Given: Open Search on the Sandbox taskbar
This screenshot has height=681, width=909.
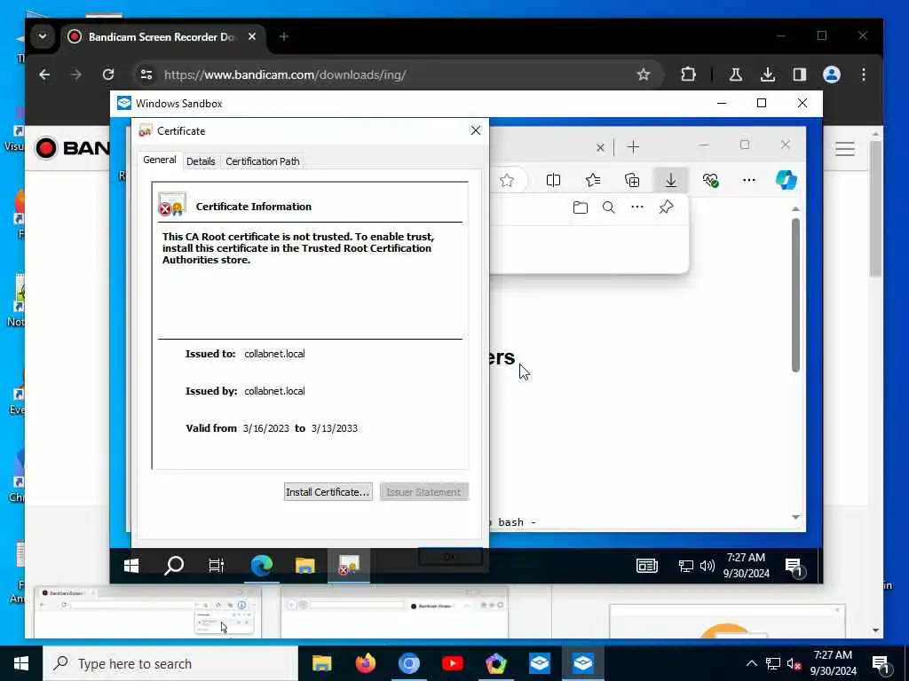Looking at the screenshot, I should click(x=173, y=566).
